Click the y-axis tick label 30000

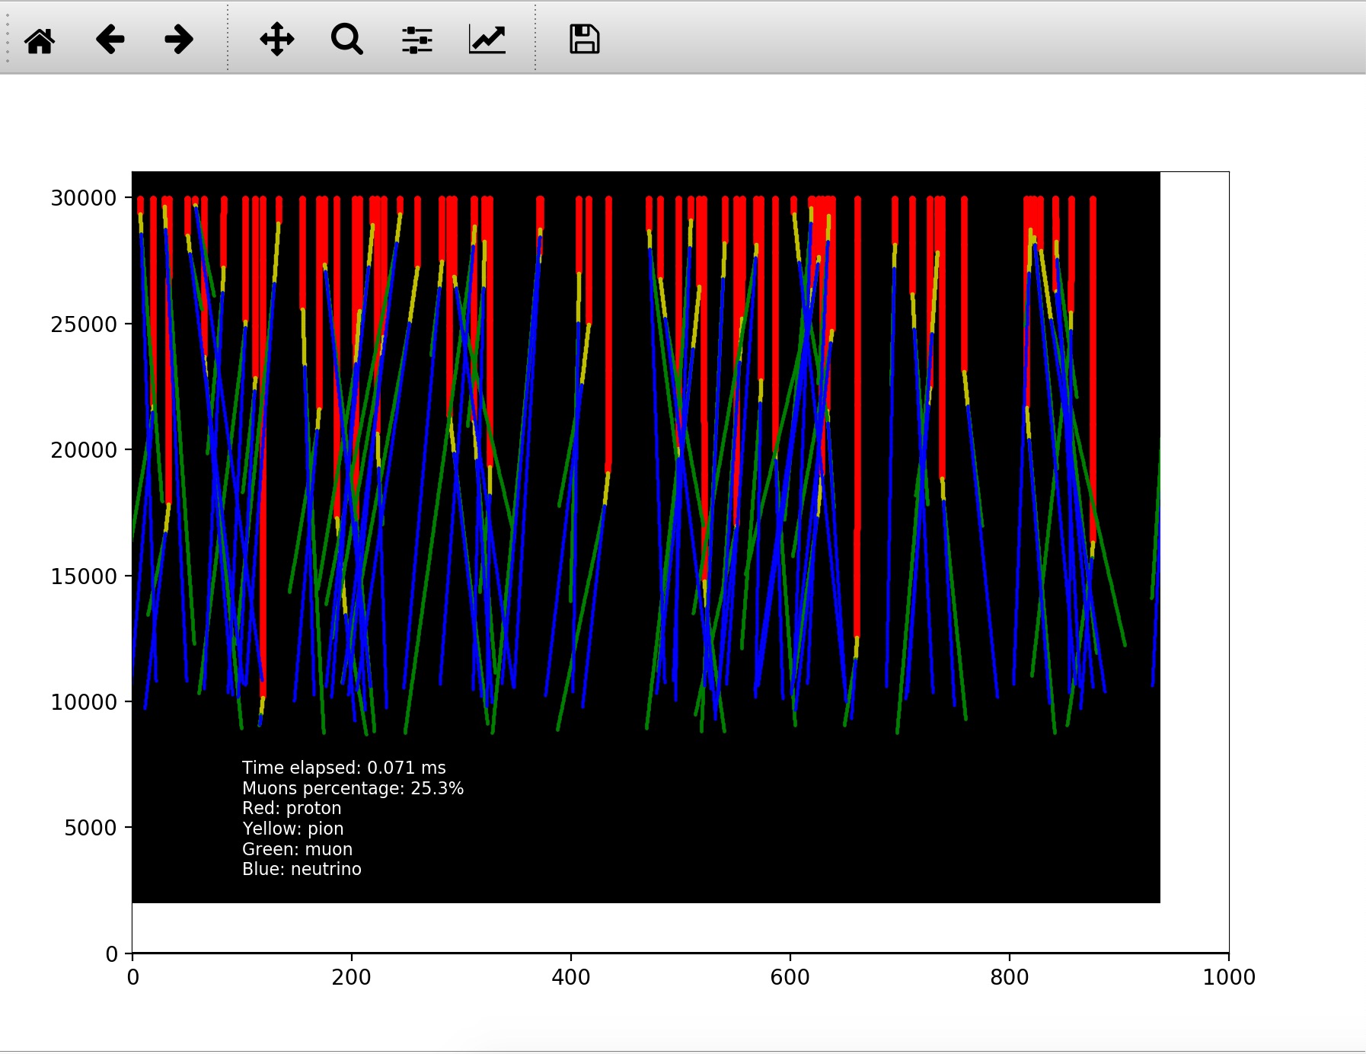point(84,198)
